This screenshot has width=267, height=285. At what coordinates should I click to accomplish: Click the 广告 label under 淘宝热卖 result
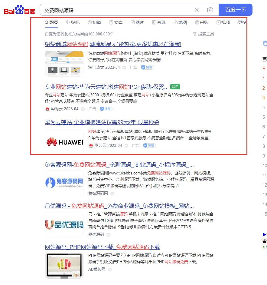coord(134,68)
